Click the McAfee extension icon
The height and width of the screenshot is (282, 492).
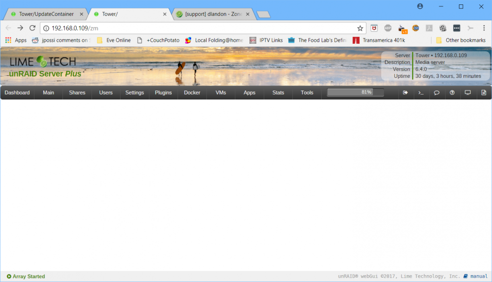(x=374, y=28)
